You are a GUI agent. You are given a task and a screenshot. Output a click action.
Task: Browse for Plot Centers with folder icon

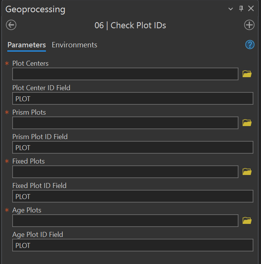pyautogui.click(x=247, y=74)
